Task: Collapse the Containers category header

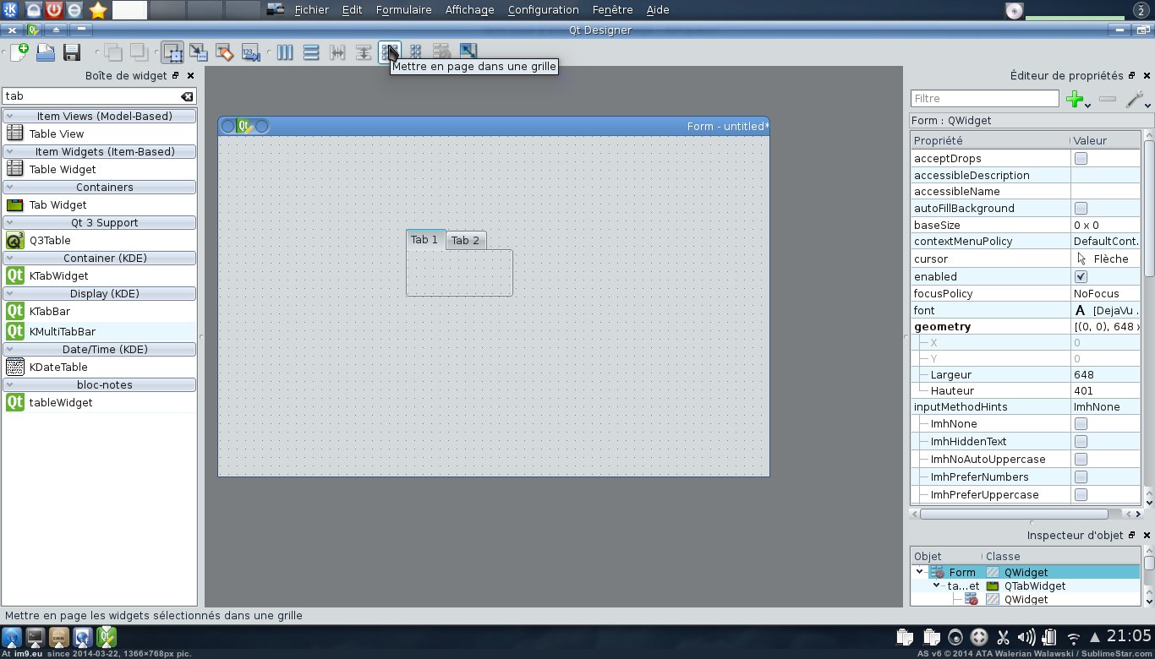Action: pos(100,187)
